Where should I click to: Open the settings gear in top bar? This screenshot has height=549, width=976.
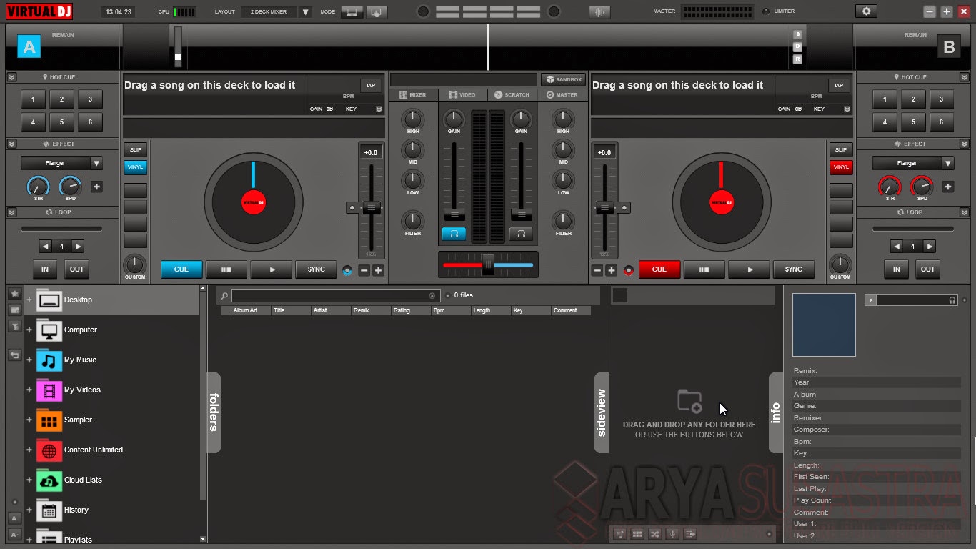(x=866, y=11)
